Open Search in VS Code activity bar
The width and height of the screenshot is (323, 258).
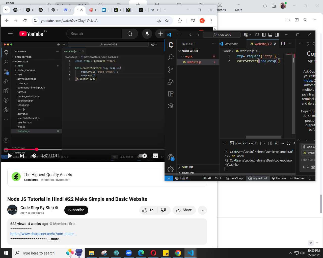pos(171,57)
